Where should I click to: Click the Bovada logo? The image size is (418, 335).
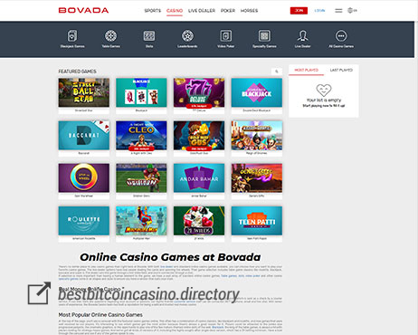[x=83, y=11]
